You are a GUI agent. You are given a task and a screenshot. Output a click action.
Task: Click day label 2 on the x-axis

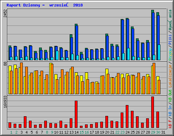point(16,132)
